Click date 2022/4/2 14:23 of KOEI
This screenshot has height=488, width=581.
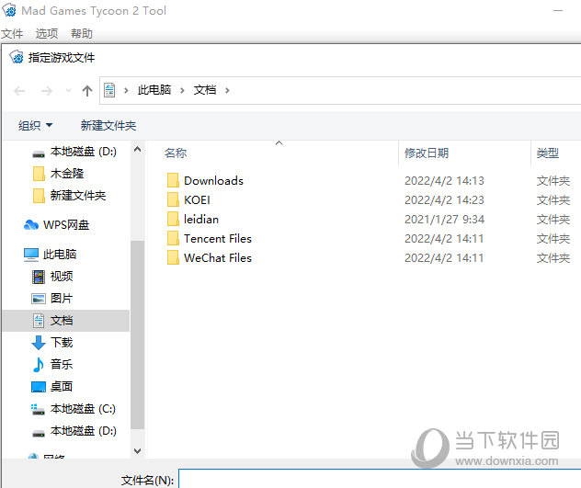tap(444, 199)
